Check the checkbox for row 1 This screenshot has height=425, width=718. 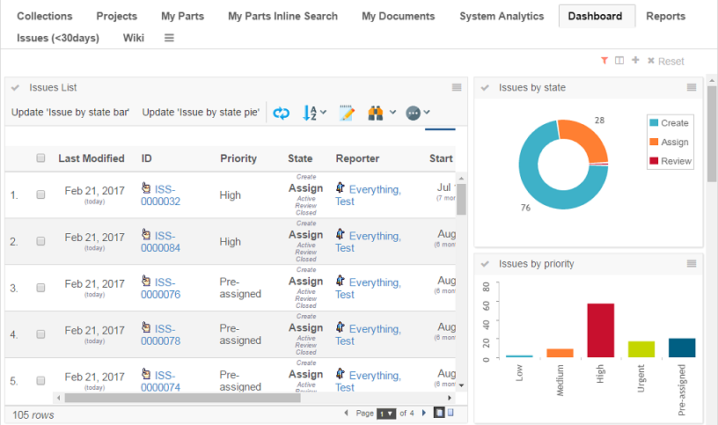coord(40,194)
